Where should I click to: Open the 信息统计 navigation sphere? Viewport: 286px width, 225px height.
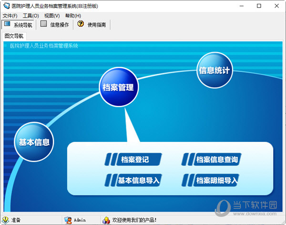(214, 71)
